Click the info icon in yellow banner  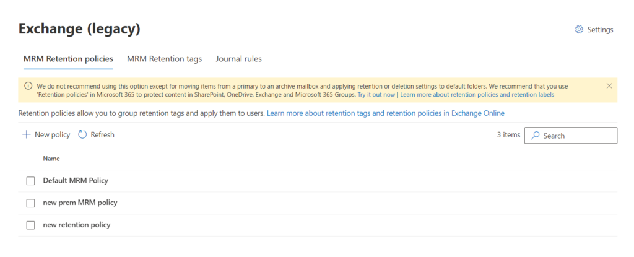tap(28, 86)
